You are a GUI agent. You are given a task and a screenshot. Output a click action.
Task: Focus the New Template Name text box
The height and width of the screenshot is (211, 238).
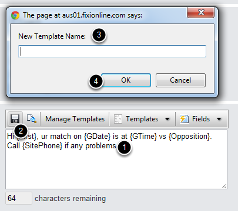[112, 52]
